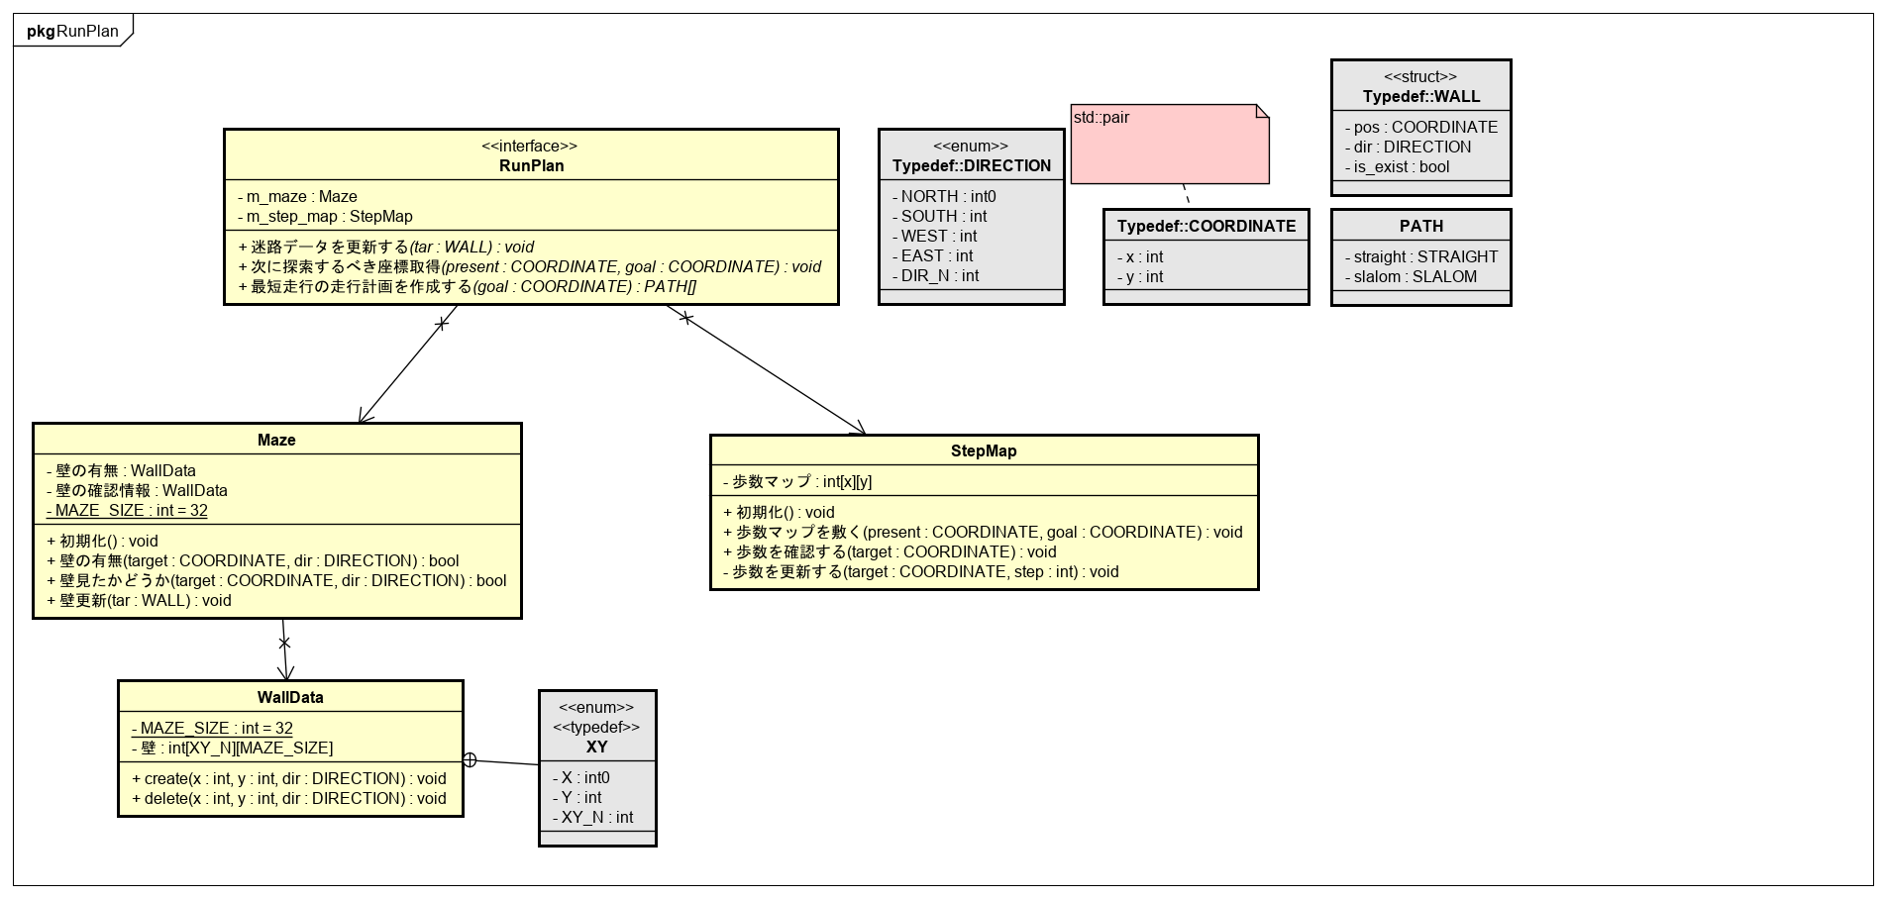Screen dimensions: 1886x899
Task: Select the WEST : int literal
Action: 934,236
